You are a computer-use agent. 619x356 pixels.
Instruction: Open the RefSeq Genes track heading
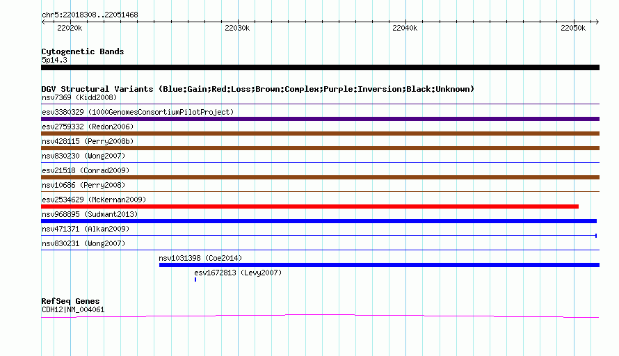[x=70, y=301]
